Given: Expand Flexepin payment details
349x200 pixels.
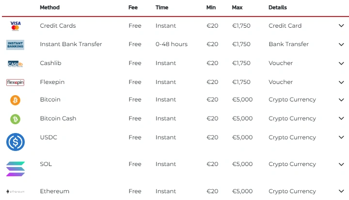Looking at the screenshot, I should coord(341,83).
